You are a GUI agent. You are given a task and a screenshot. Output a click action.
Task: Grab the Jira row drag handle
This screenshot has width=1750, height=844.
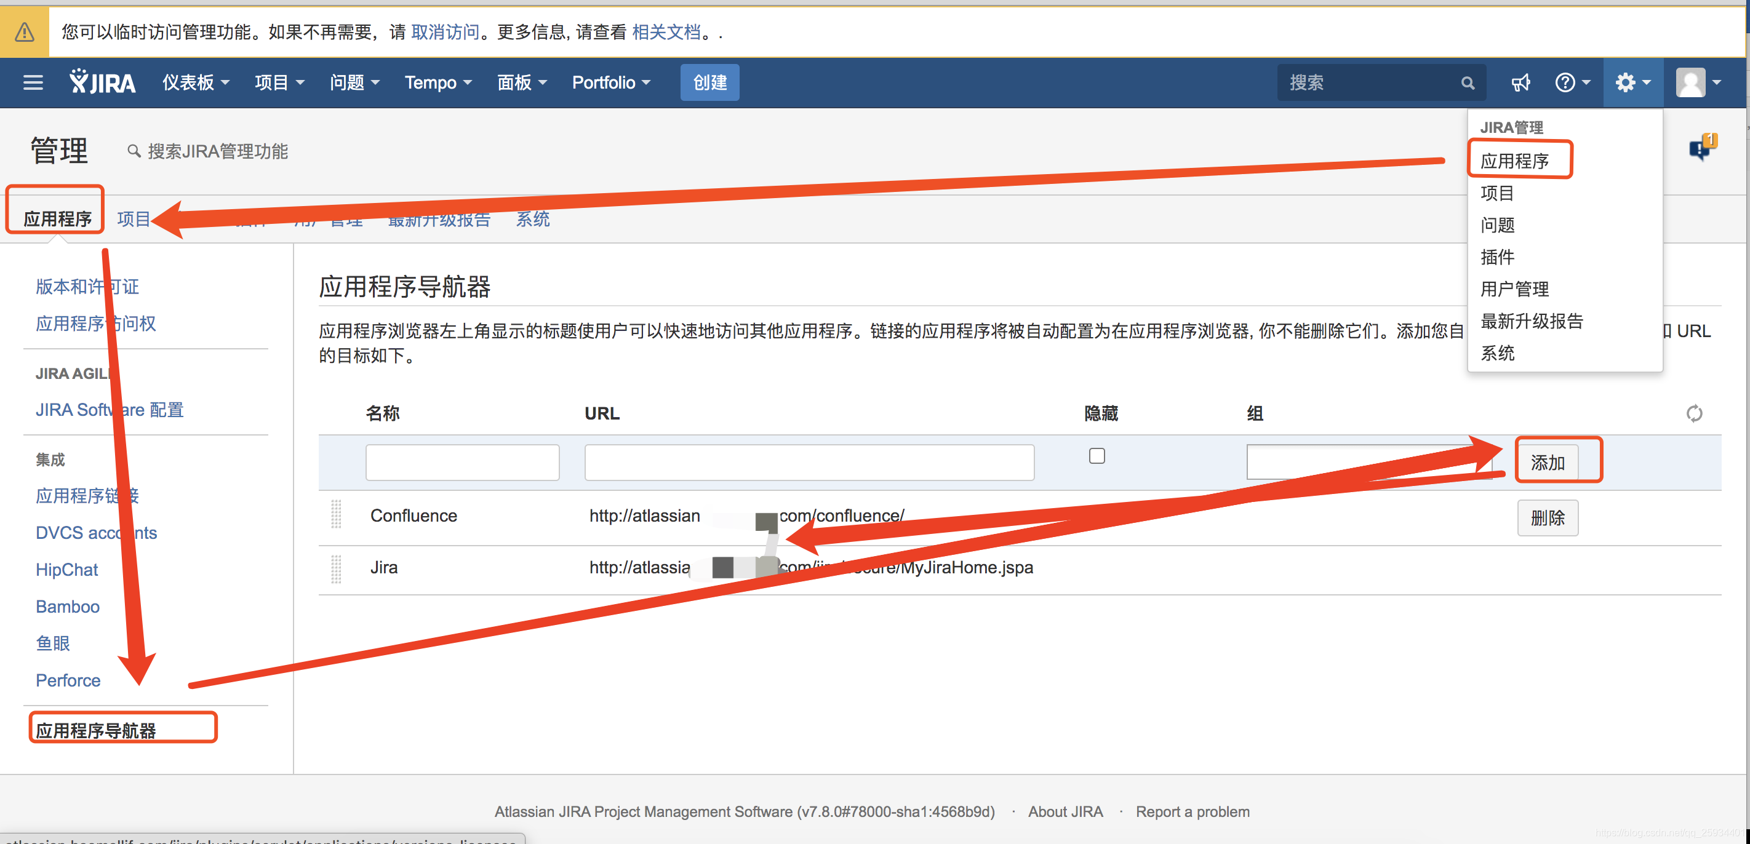coord(335,568)
